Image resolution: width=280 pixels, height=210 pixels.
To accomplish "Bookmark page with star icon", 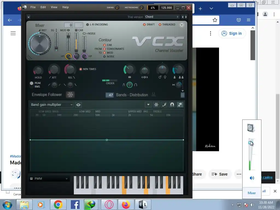I will click(x=215, y=20).
